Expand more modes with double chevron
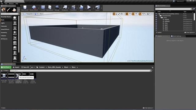 (x=19, y=10)
